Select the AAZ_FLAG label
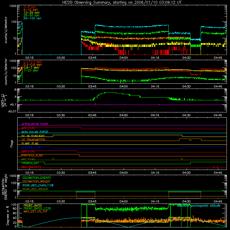The image size is (230, 230). pos(28,159)
